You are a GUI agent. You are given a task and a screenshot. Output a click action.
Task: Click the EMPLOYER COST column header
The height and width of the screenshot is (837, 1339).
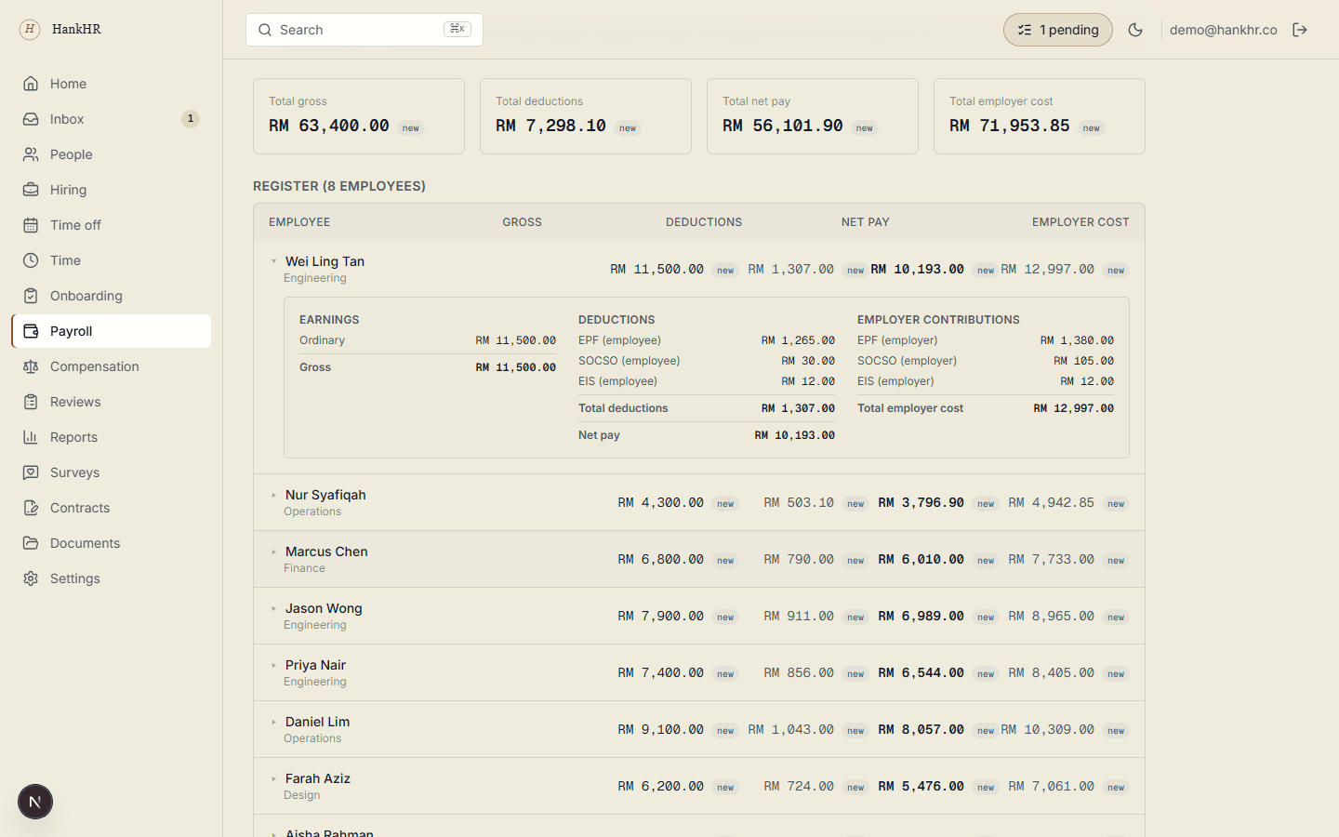1080,222
